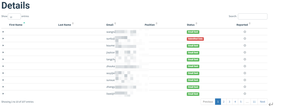This screenshot has height=106, width=285.
Task: Click the Next pagination button
Action: point(262,102)
